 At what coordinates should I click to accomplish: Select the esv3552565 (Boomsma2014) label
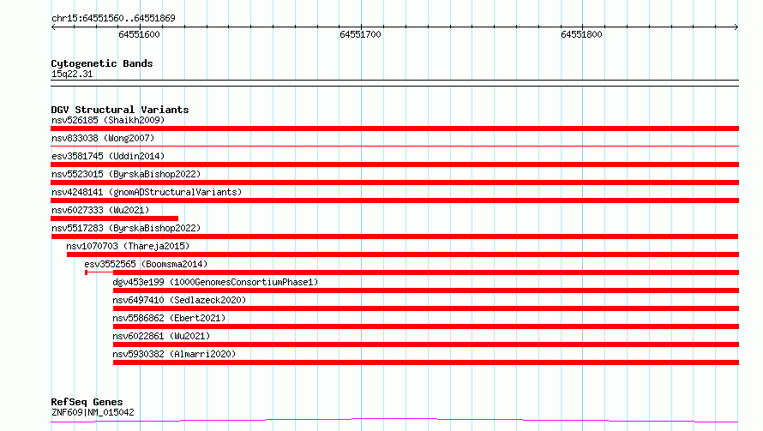pos(146,264)
